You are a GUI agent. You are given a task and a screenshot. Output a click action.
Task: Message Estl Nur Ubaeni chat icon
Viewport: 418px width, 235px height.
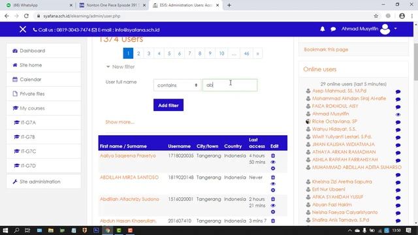point(398,190)
